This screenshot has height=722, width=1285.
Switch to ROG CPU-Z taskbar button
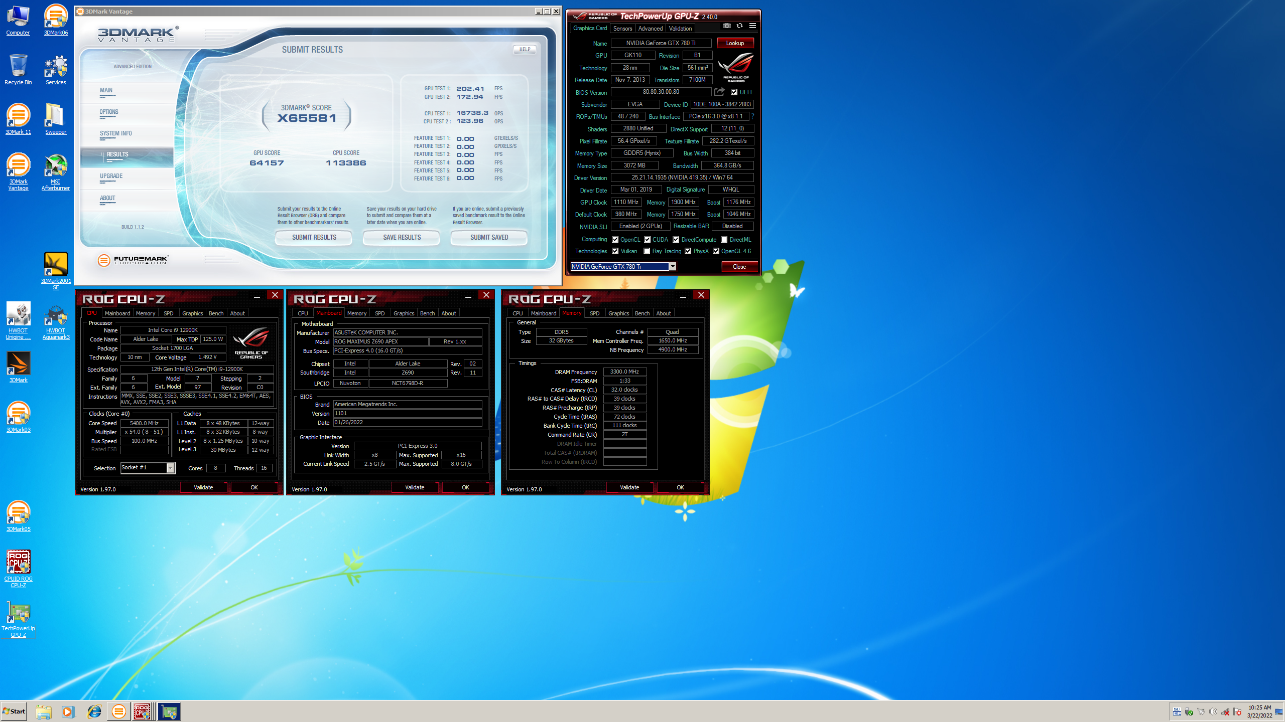pyautogui.click(x=143, y=711)
